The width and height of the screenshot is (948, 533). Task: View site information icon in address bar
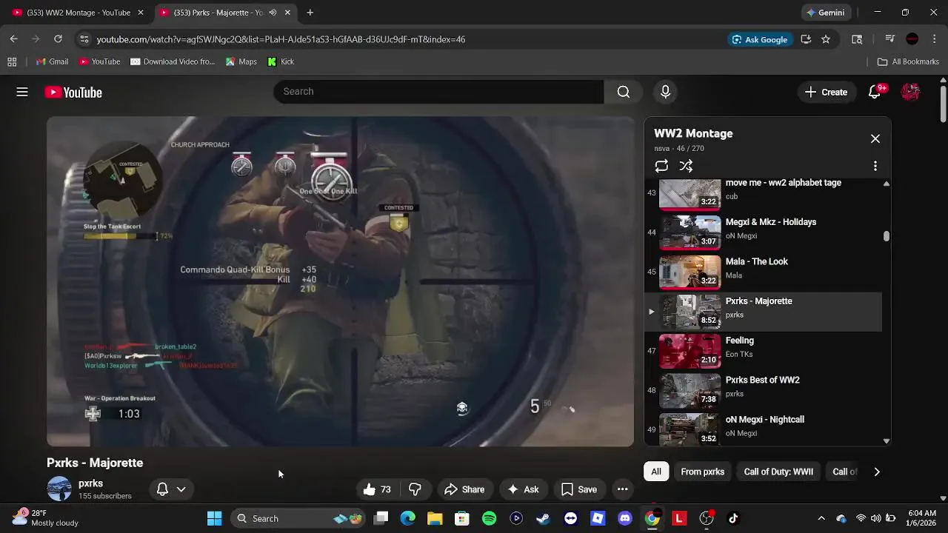[x=84, y=39]
